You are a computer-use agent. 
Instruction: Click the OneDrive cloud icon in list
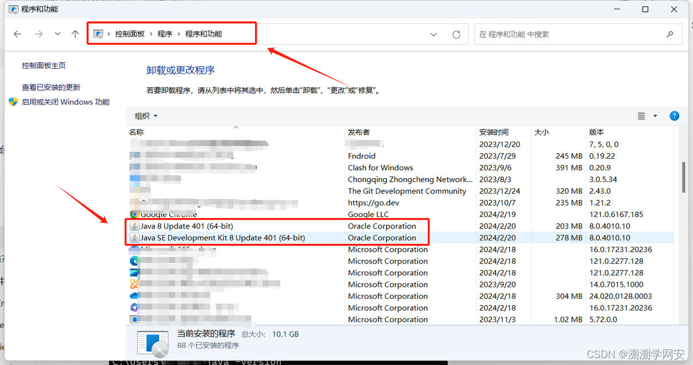(135, 296)
